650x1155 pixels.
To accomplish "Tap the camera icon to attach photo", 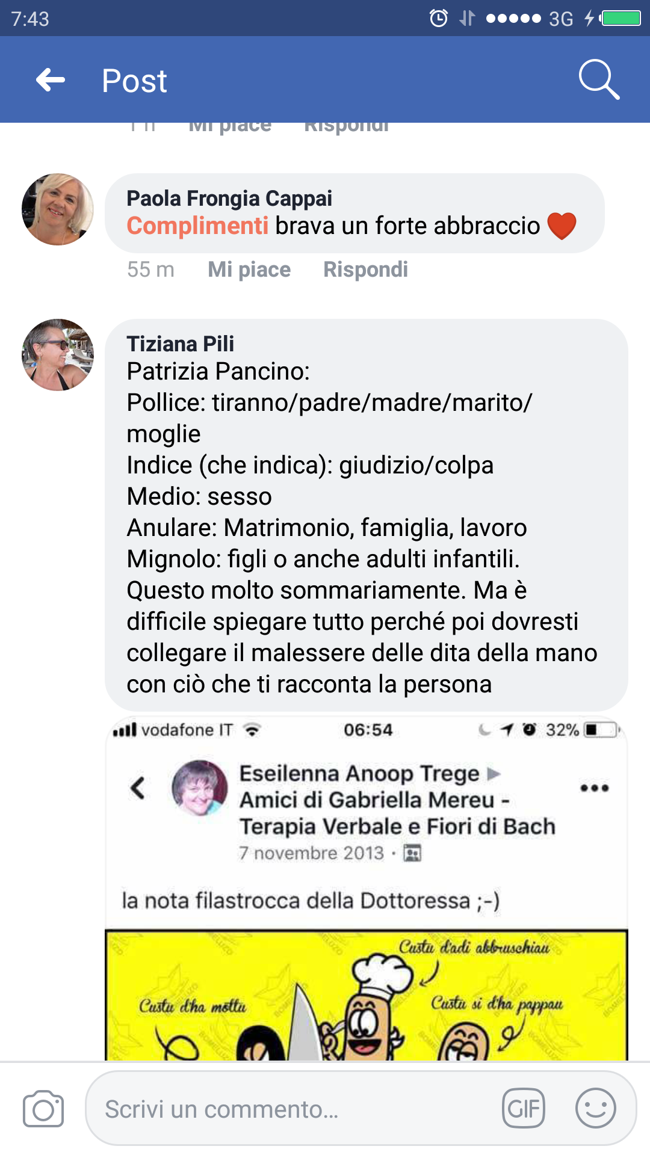I will [x=43, y=1109].
